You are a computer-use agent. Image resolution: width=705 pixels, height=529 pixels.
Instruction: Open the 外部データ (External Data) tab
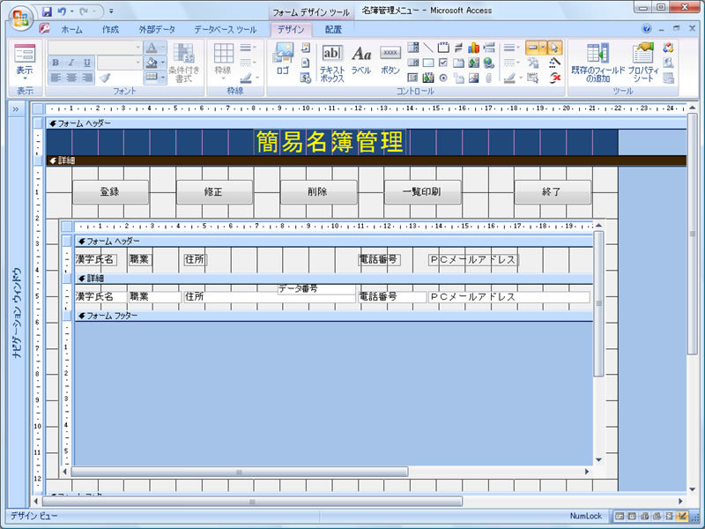(157, 29)
